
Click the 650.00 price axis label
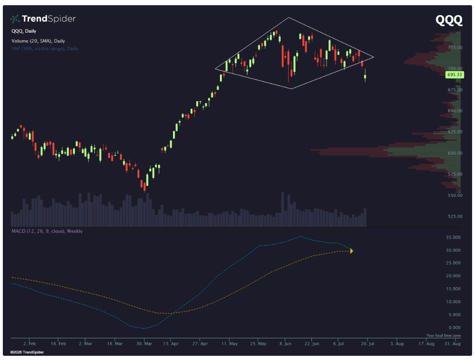coord(455,111)
